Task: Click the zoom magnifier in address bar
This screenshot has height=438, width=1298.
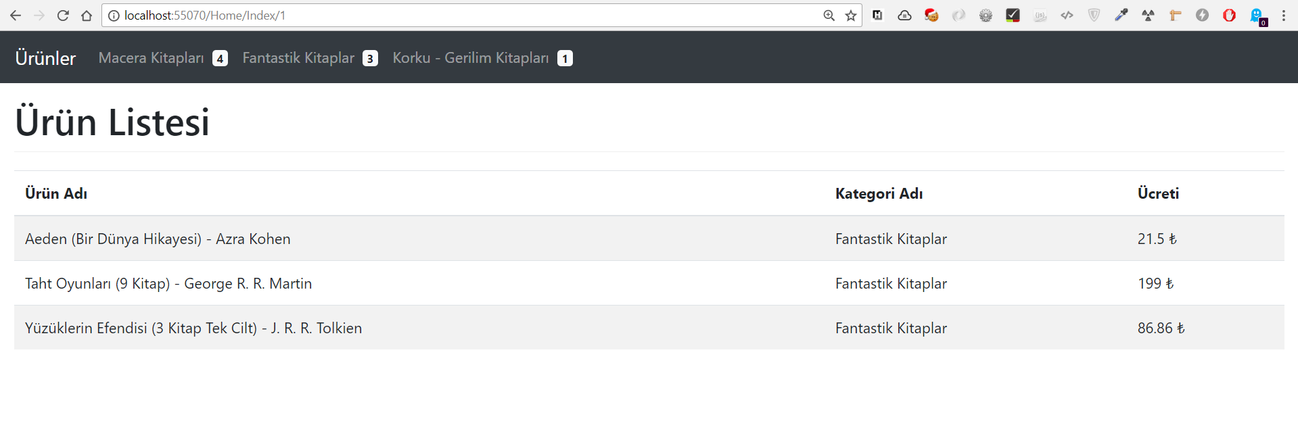Action: click(829, 16)
